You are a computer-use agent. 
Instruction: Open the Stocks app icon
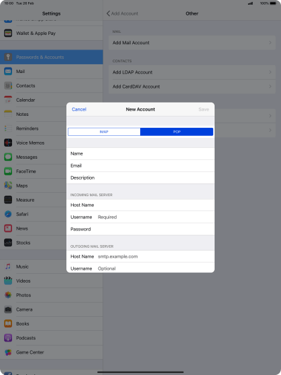(x=8, y=242)
